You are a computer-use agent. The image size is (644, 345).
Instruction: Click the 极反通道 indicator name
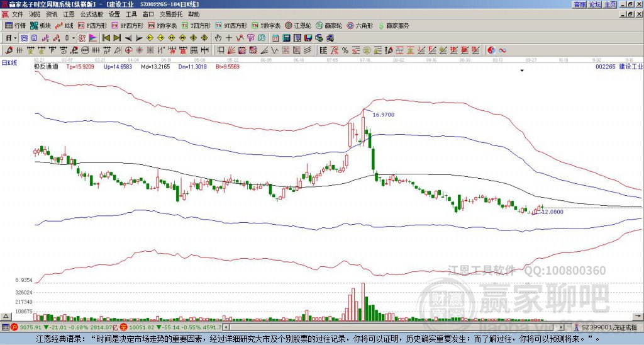point(46,66)
